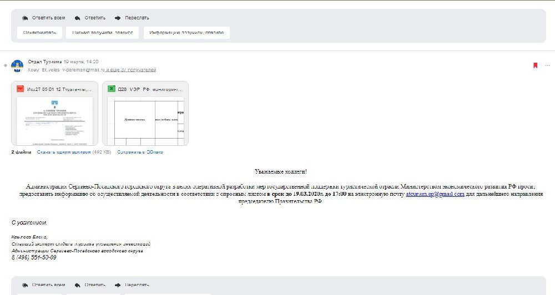Click the reply-all arrow icon at top

click(x=25, y=18)
